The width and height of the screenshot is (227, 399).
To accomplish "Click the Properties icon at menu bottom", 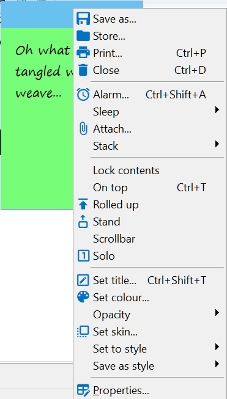I will (83, 390).
